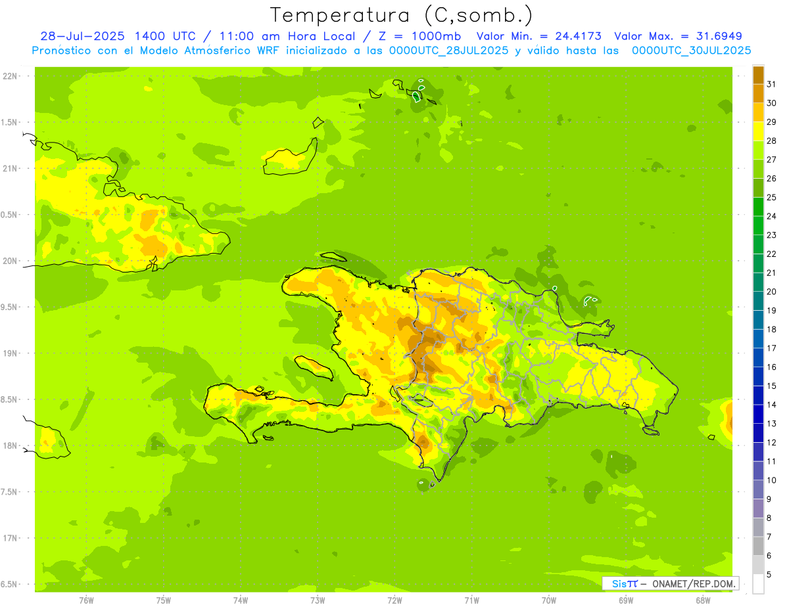Select '0000UTC_28JUL2025' initialization timestamp

click(x=448, y=51)
